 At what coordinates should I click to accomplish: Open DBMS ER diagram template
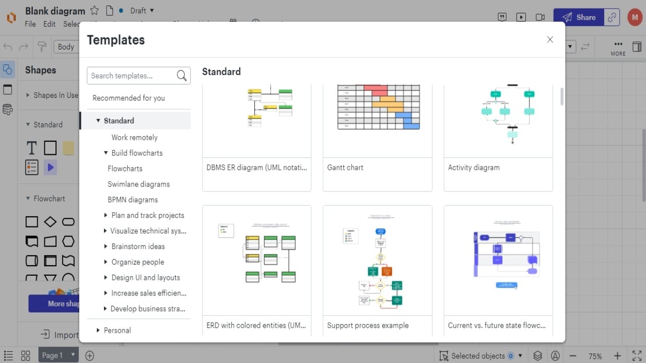[256, 138]
